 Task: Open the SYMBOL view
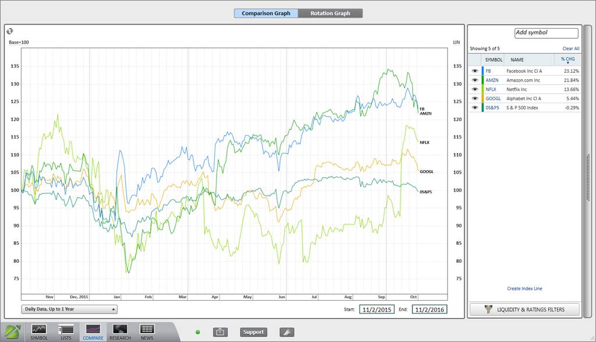click(39, 332)
